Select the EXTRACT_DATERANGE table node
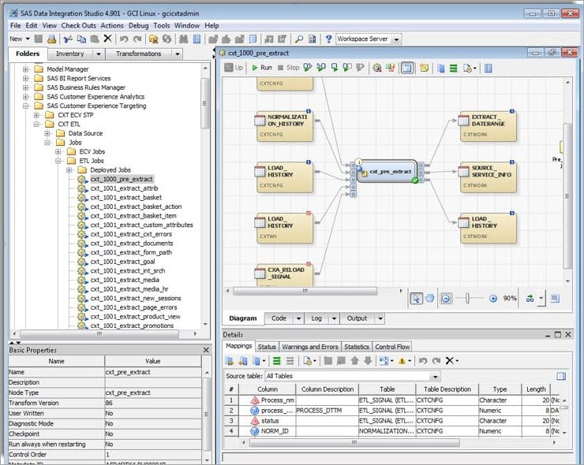 coord(488,126)
